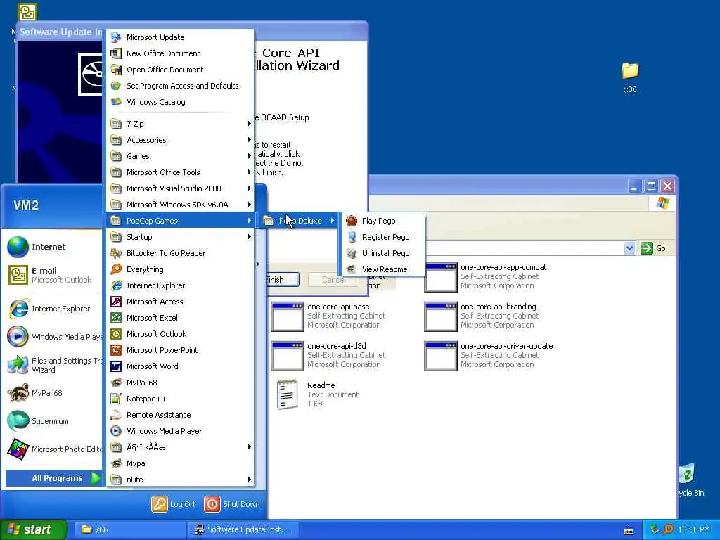Expand Microsoft Windows SDK v6.0A submenu
The width and height of the screenshot is (720, 540).
click(x=180, y=205)
